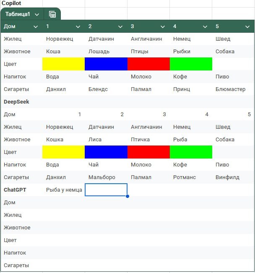This screenshot has width=255, height=273.
Task: Expand the column 4 header dropdown arrow
Action: (205, 27)
